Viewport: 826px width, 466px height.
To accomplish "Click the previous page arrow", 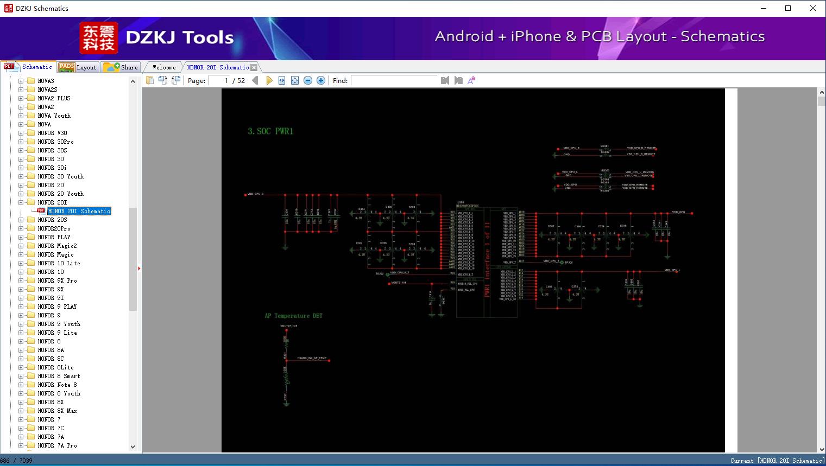I will coord(255,80).
